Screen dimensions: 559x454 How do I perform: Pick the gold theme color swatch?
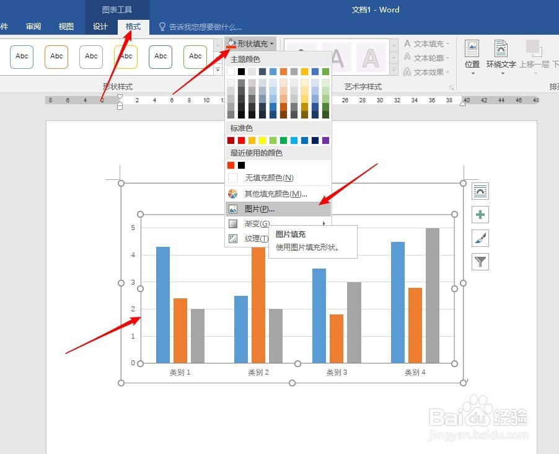point(304,72)
